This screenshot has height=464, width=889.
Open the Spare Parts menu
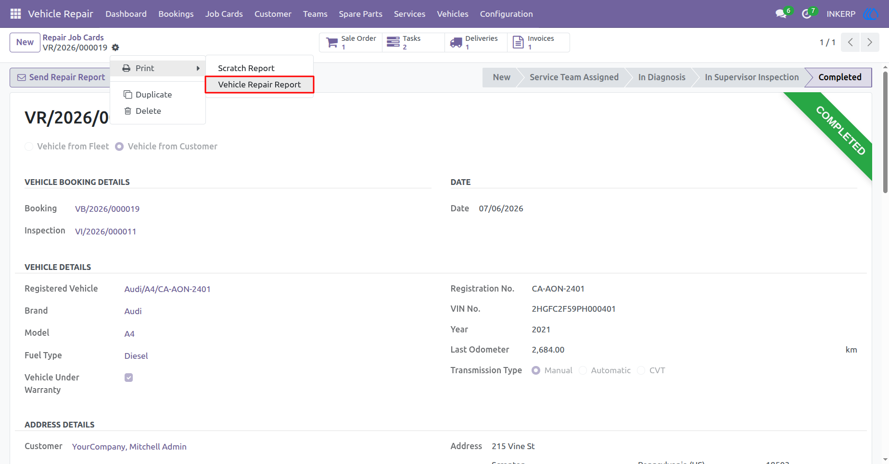pyautogui.click(x=360, y=14)
